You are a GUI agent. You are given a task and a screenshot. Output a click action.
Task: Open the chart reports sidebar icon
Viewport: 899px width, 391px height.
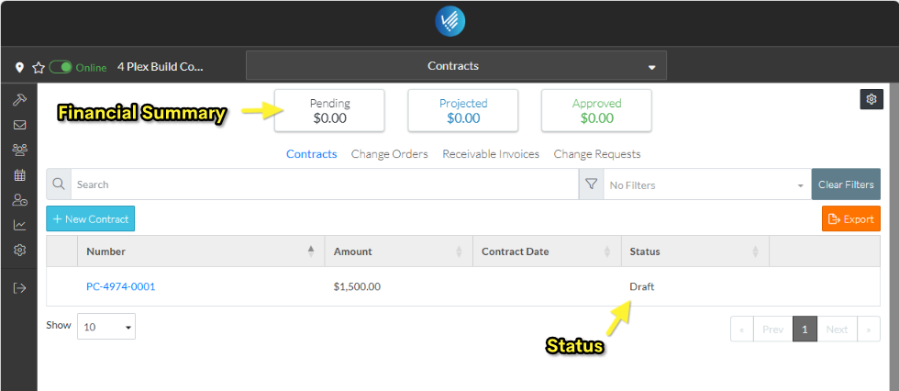19,225
